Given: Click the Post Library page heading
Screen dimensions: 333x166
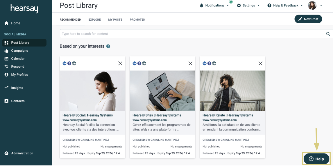Looking at the screenshot, I should [x=78, y=6].
